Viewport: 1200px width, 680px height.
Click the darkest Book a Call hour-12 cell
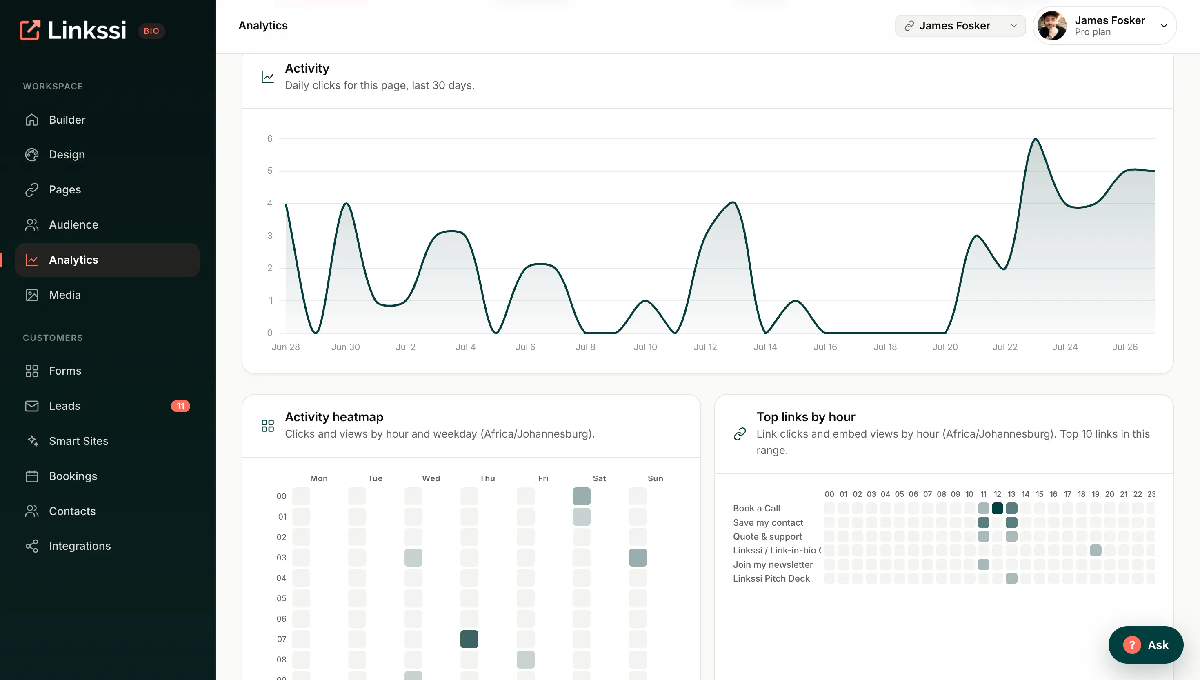(x=998, y=508)
